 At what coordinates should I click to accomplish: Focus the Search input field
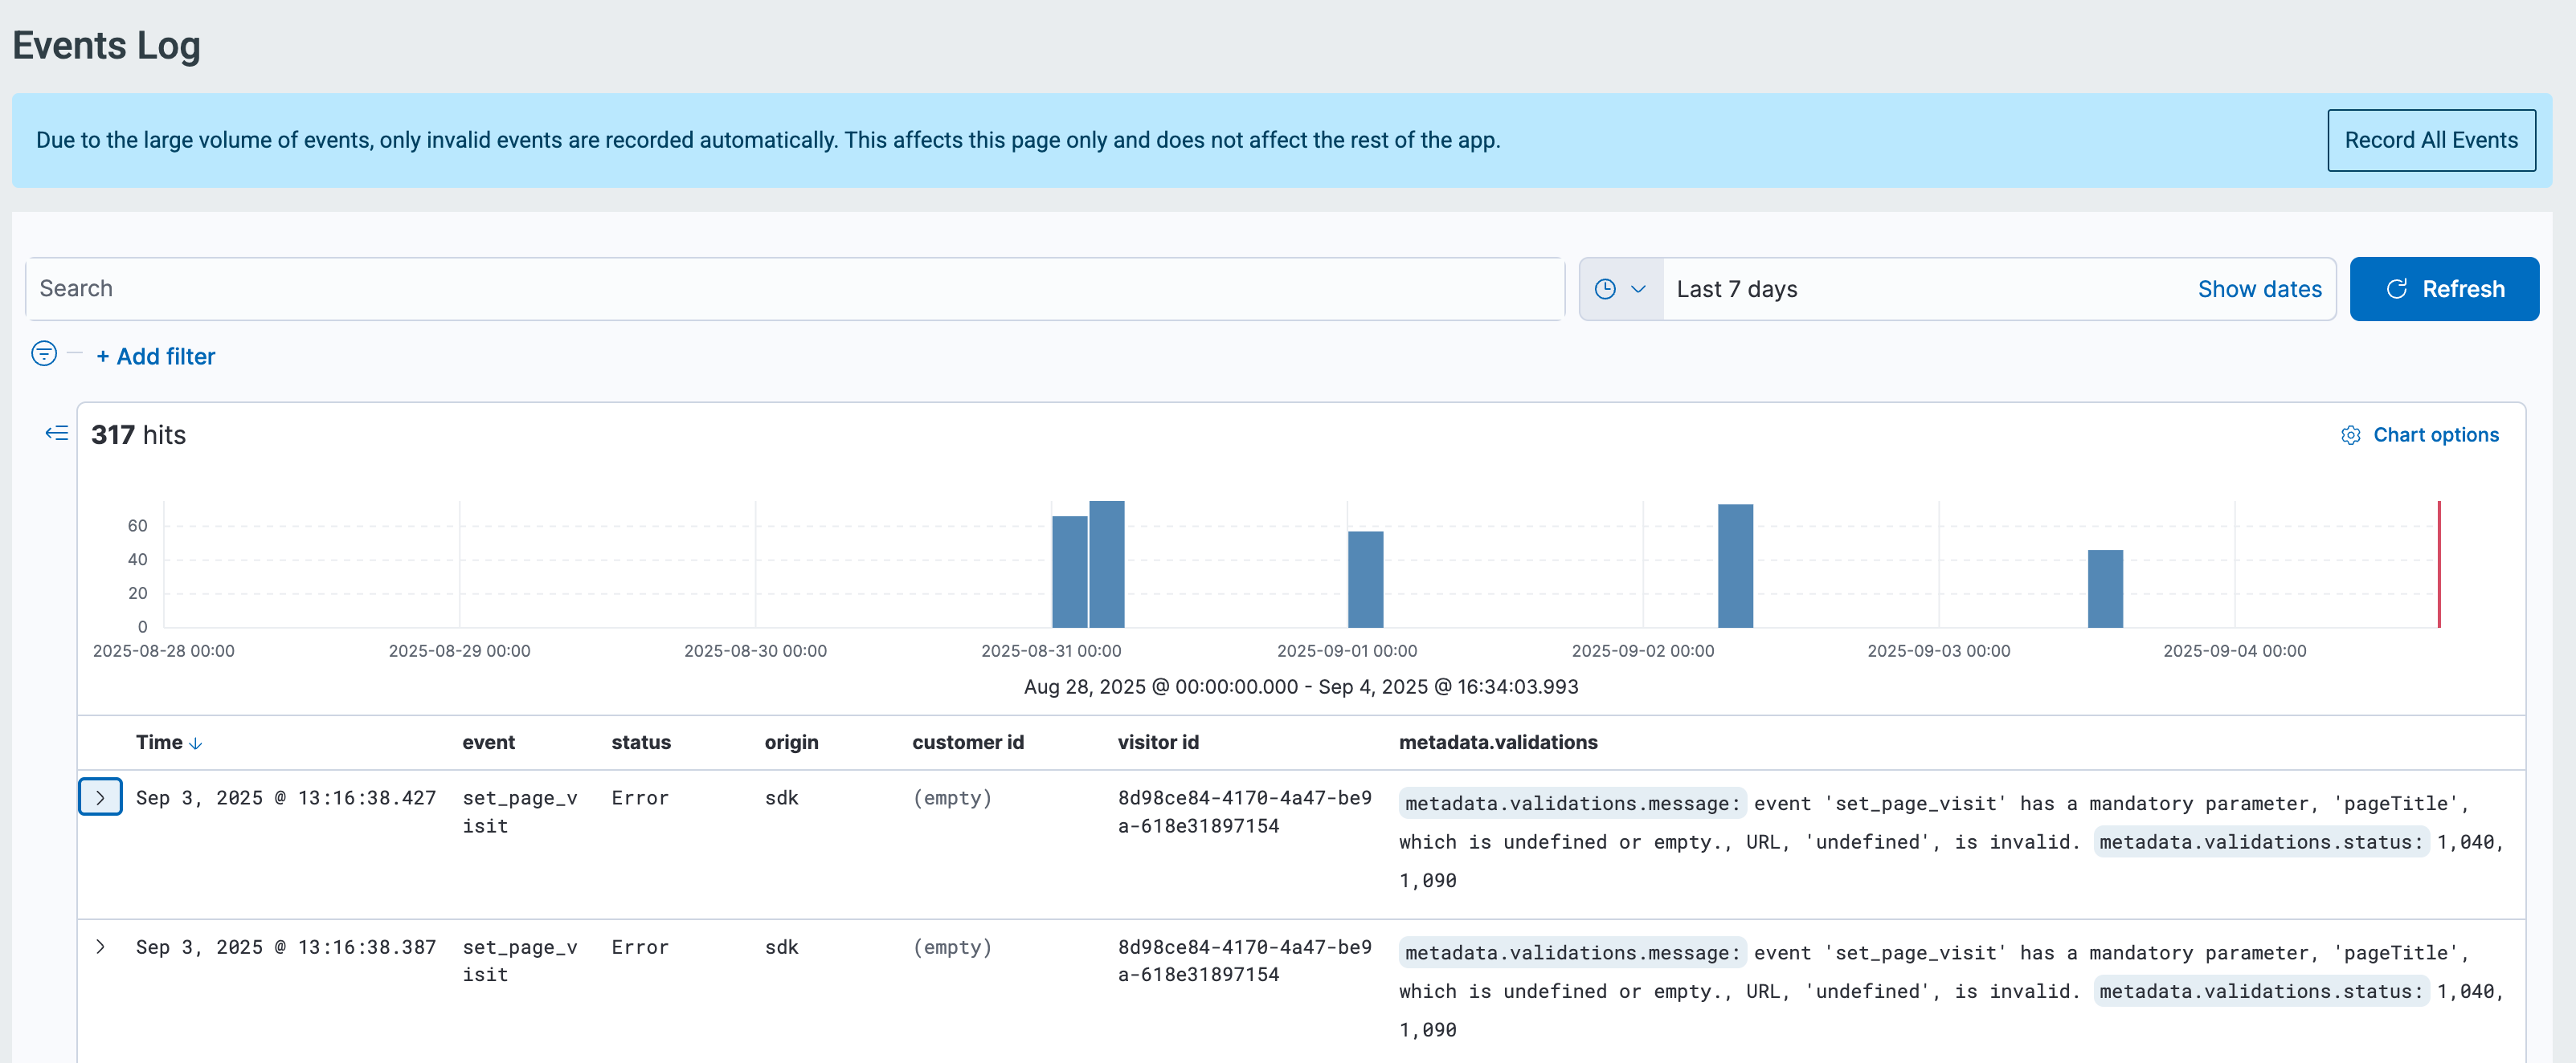(795, 289)
